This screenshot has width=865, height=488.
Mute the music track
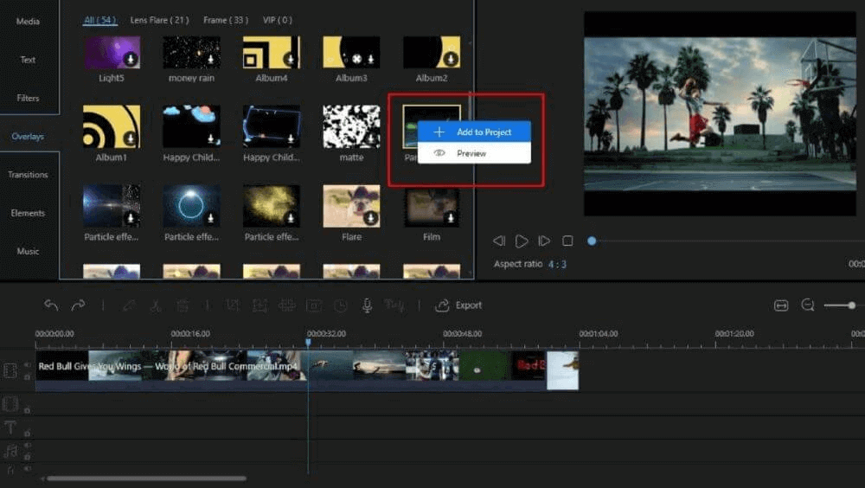click(x=27, y=446)
